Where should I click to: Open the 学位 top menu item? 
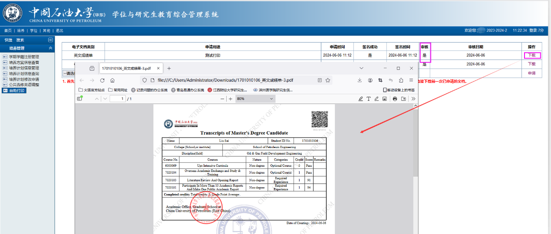point(33,31)
